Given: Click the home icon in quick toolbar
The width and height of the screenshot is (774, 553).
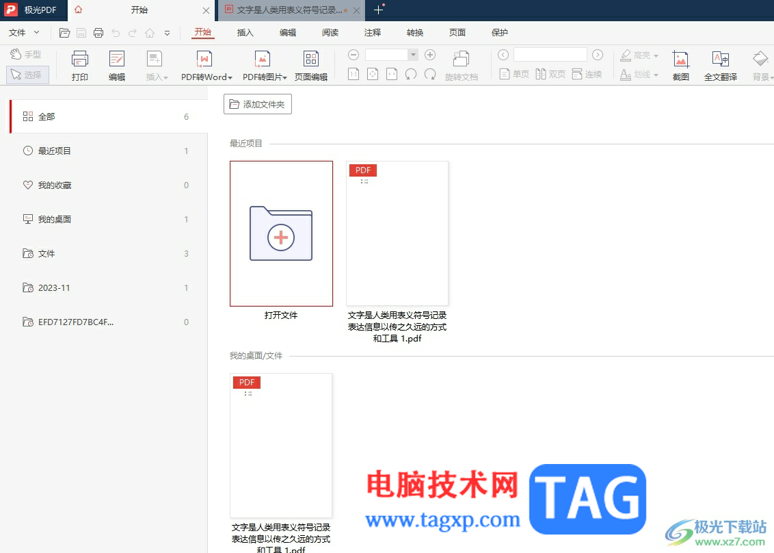Looking at the screenshot, I should pyautogui.click(x=150, y=33).
